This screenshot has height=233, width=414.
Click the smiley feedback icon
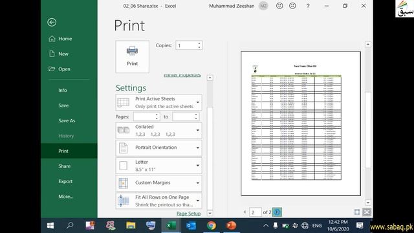pos(279,6)
